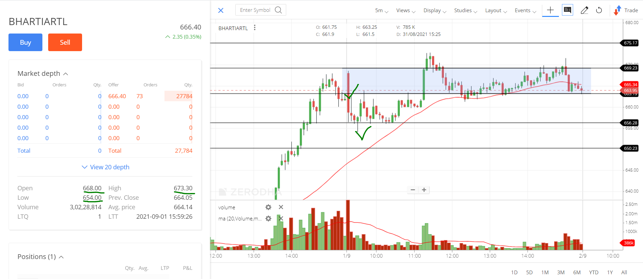
Task: Click the offer Total 27,784 value
Action: point(183,151)
